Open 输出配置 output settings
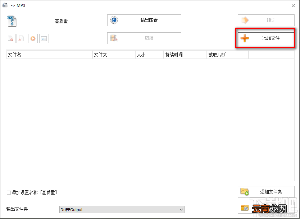Image resolution: width=300 pixels, height=219 pixels. click(x=144, y=20)
